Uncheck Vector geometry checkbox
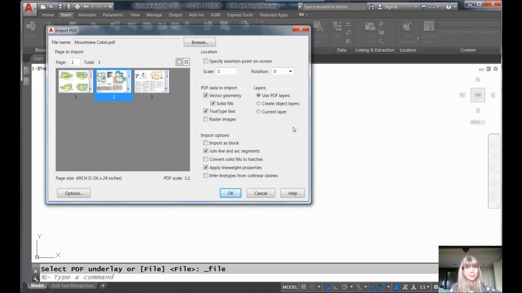The height and width of the screenshot is (293, 522). point(206,95)
